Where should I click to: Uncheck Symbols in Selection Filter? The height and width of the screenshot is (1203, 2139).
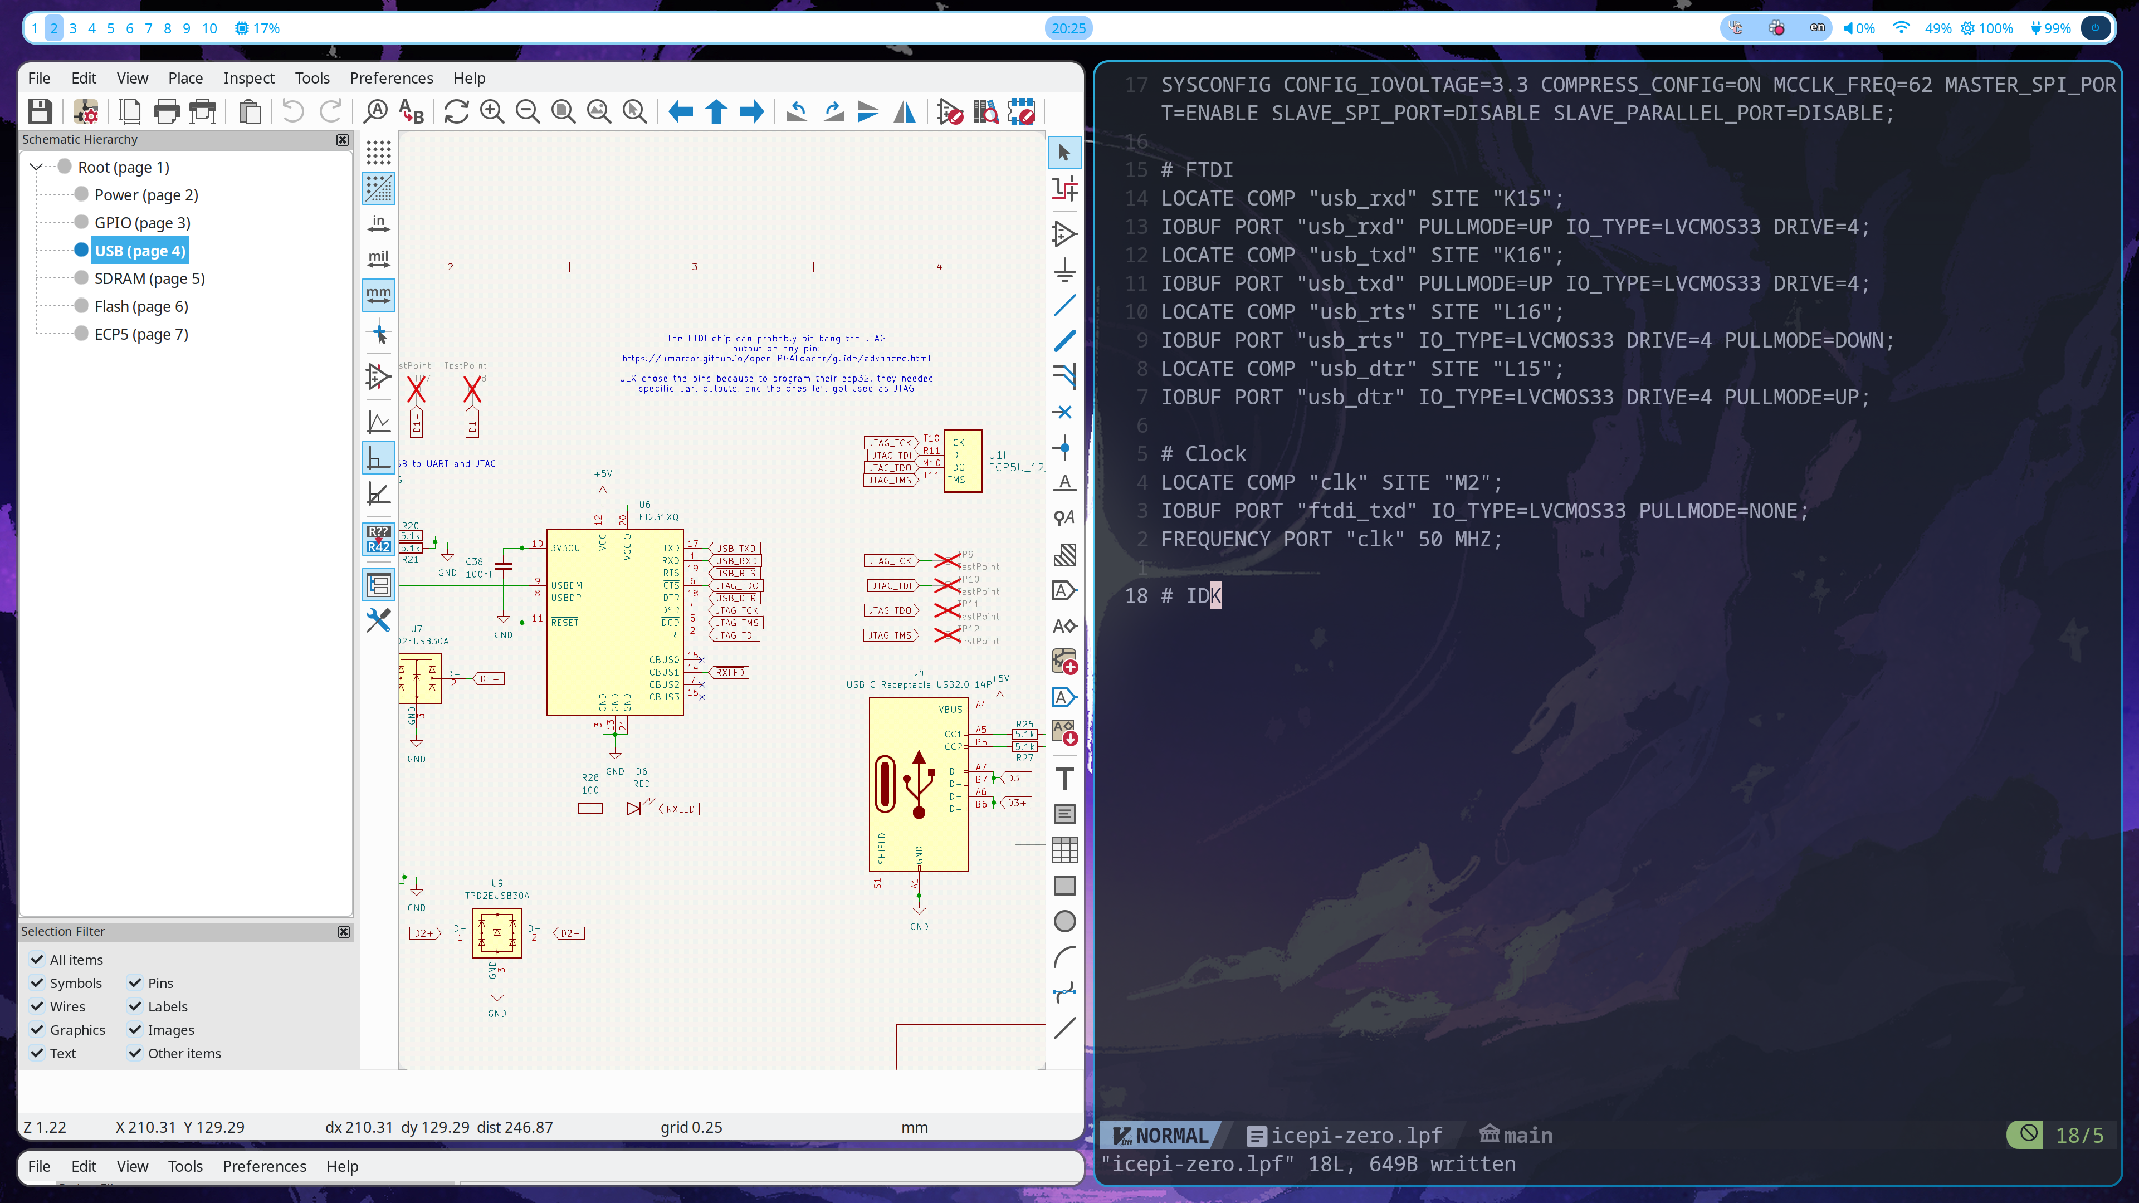37,982
